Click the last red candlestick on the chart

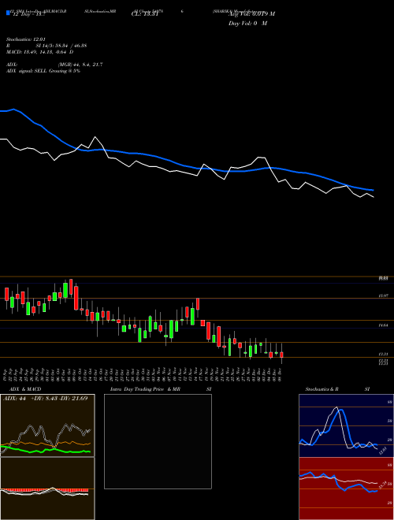[x=281, y=355]
